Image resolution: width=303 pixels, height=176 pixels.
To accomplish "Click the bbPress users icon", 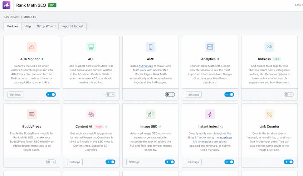I will pos(269,47).
